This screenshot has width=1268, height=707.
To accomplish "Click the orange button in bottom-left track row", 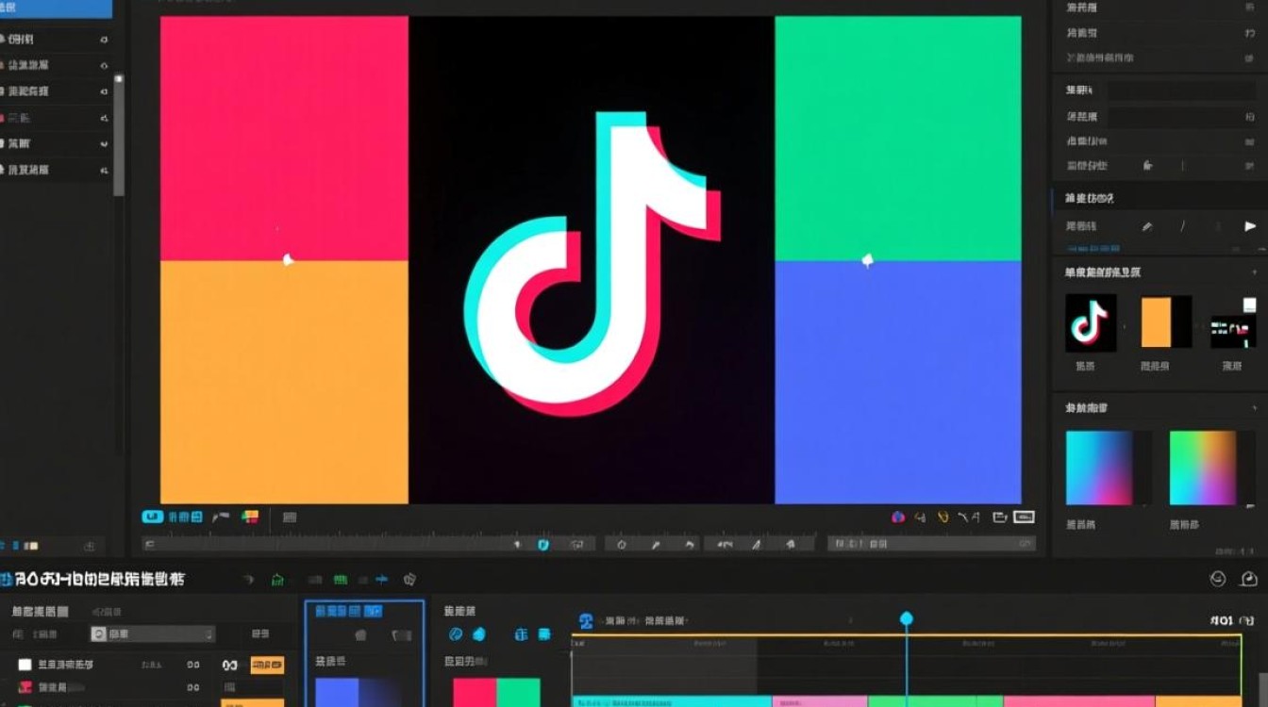I will 266,665.
